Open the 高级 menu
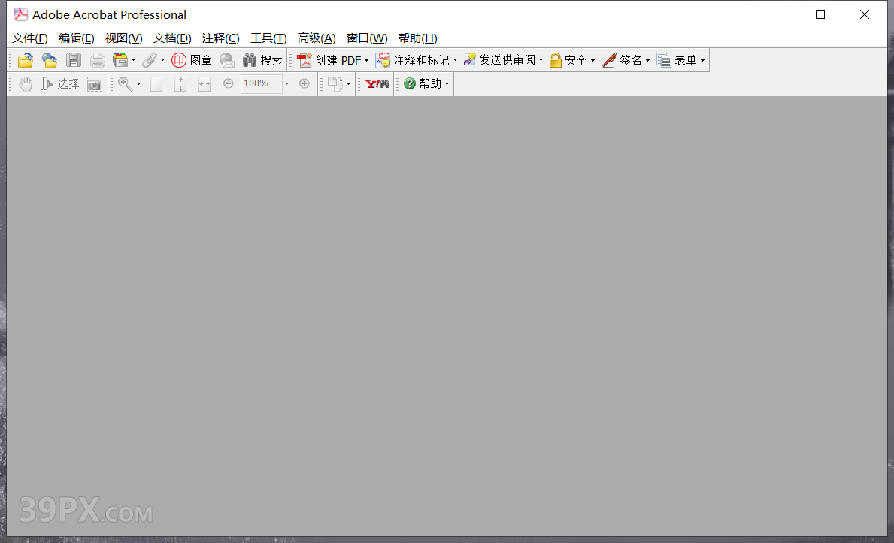 click(317, 38)
